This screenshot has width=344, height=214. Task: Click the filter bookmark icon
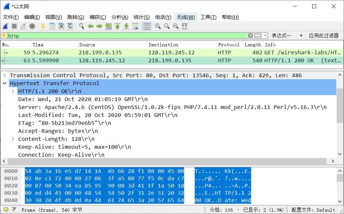4,35
